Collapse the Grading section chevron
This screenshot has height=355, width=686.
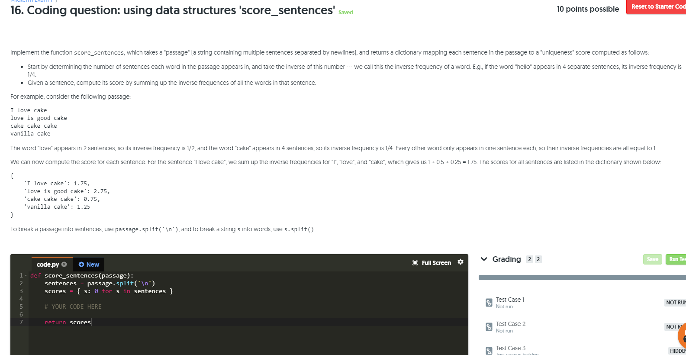[484, 259]
